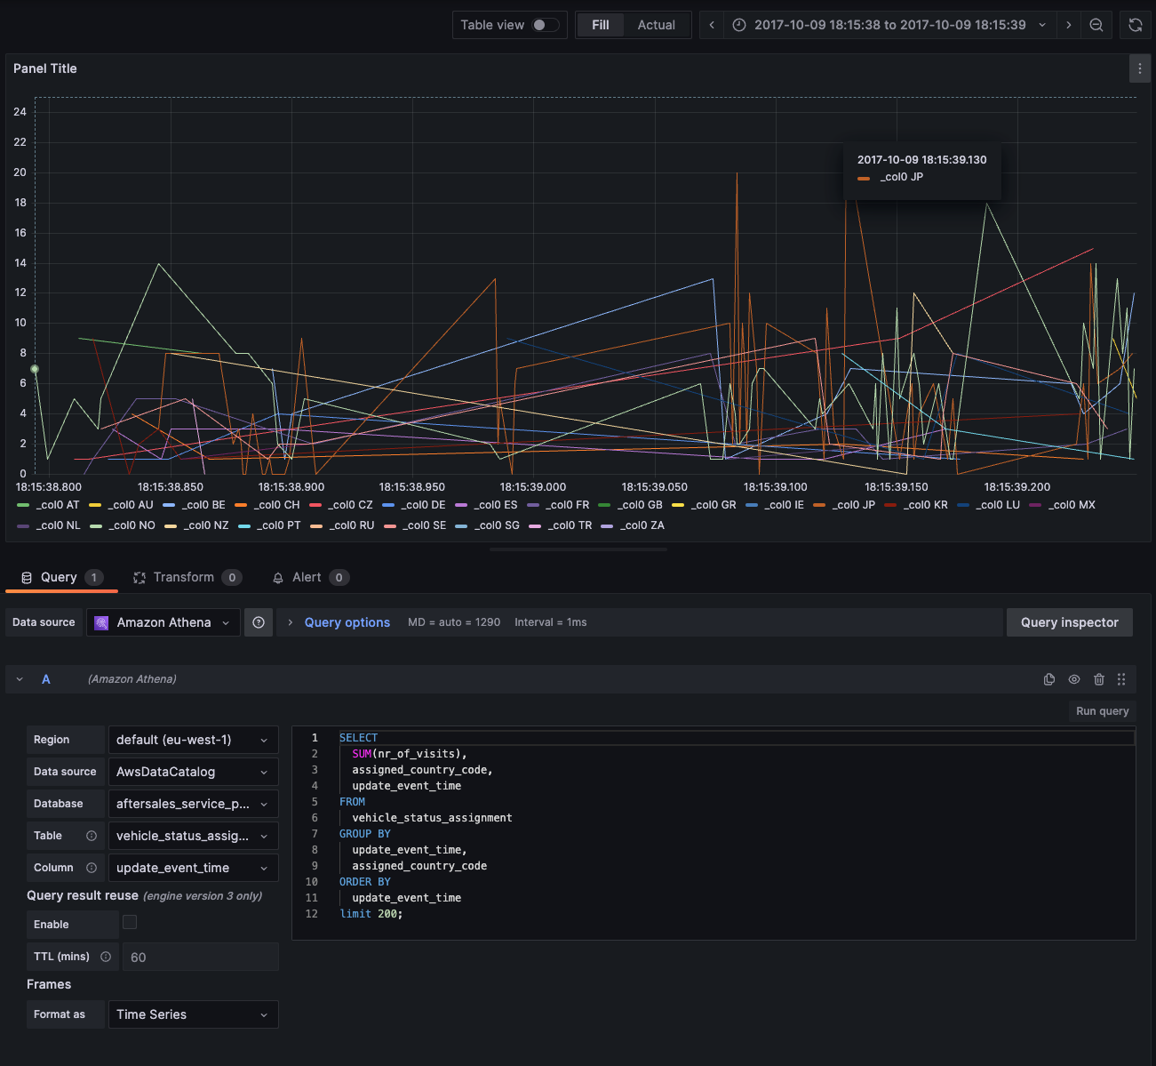The height and width of the screenshot is (1066, 1156).
Task: Open the Region default (eu-west-1) dropdown
Action: click(193, 740)
